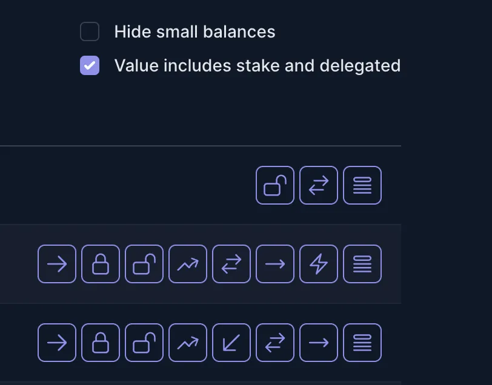Click the thin right arrow beside lightning bolt
This screenshot has height=385, width=492.
[275, 264]
